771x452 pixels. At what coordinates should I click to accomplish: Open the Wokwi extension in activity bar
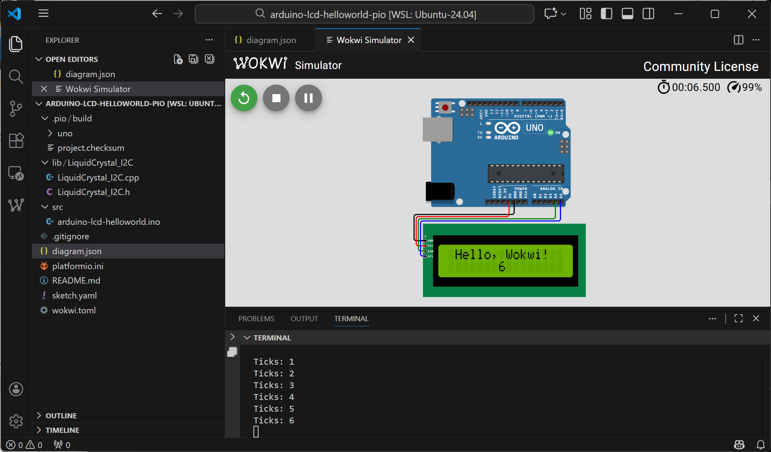click(16, 204)
